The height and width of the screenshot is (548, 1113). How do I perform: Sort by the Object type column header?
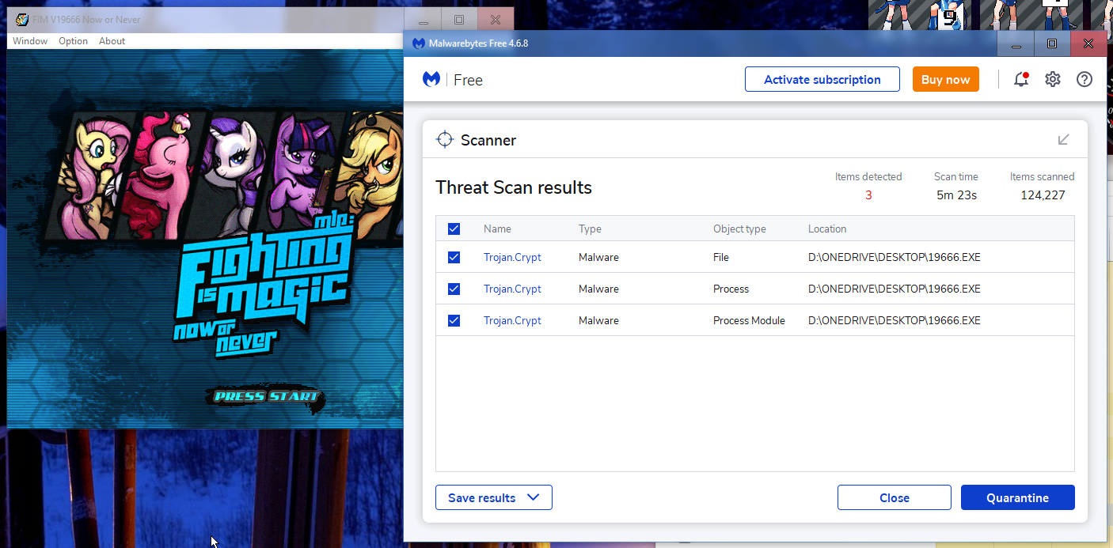click(739, 229)
